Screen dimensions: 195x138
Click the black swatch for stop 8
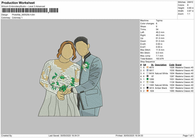tap(148, 88)
